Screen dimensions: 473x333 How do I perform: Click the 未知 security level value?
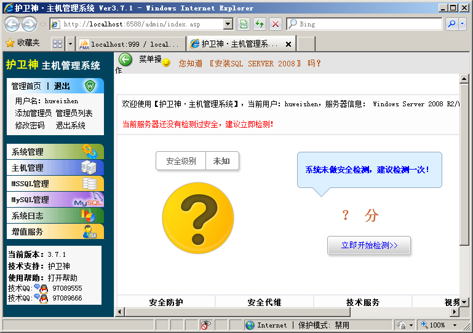(x=222, y=161)
